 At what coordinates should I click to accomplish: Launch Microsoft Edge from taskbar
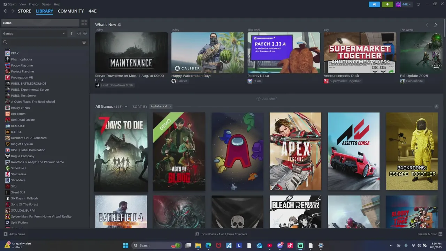(x=208, y=245)
